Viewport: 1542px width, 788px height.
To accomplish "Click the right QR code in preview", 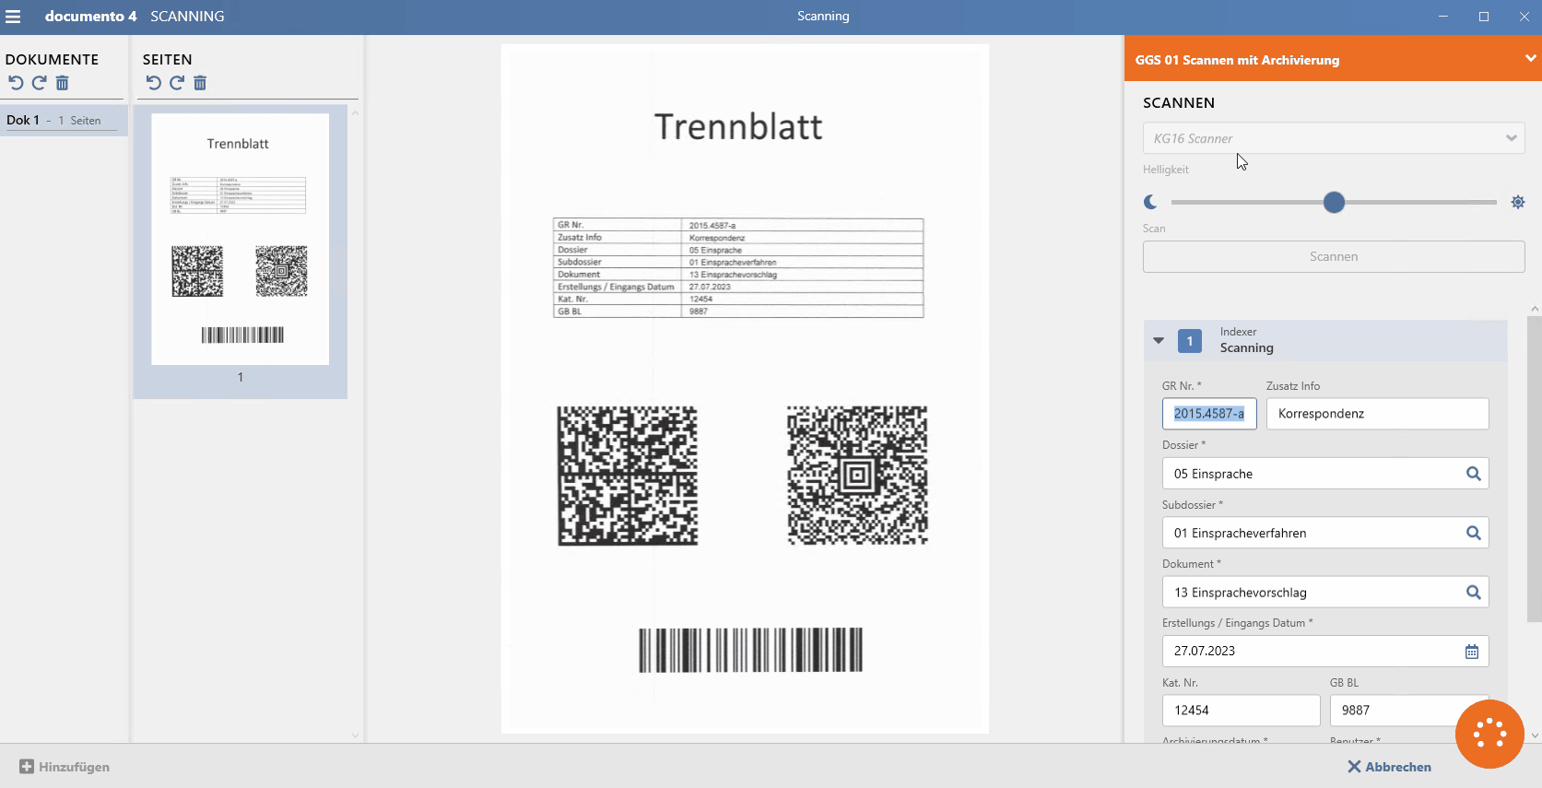I will [857, 476].
